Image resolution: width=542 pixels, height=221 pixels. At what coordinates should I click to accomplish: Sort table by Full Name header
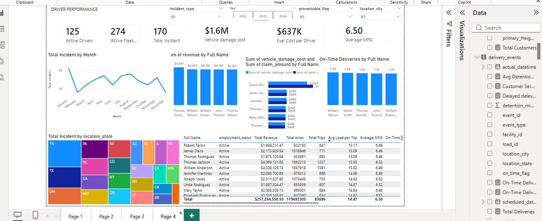[x=192, y=138]
